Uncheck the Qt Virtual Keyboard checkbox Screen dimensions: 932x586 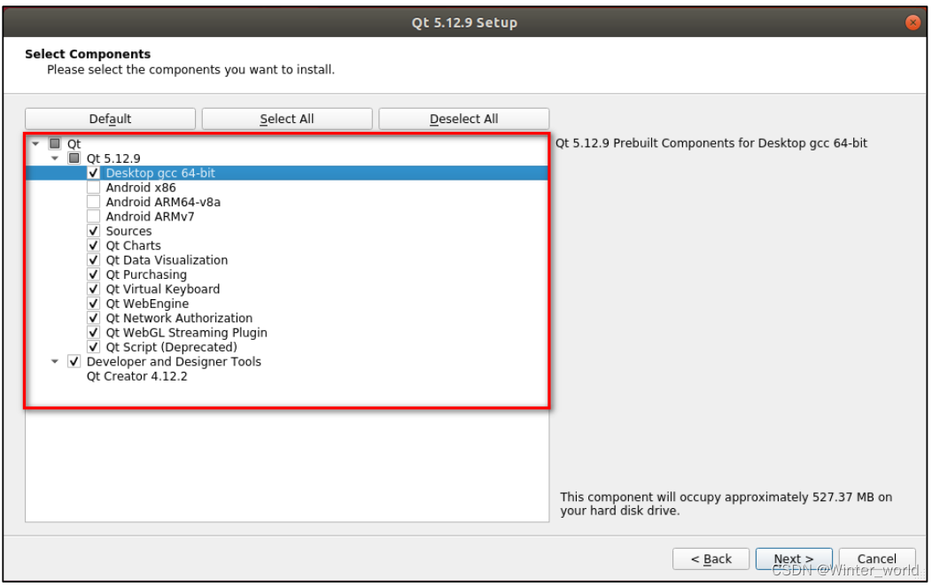coord(93,289)
